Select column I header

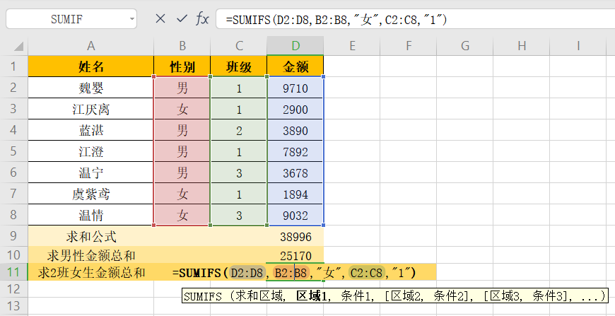578,46
